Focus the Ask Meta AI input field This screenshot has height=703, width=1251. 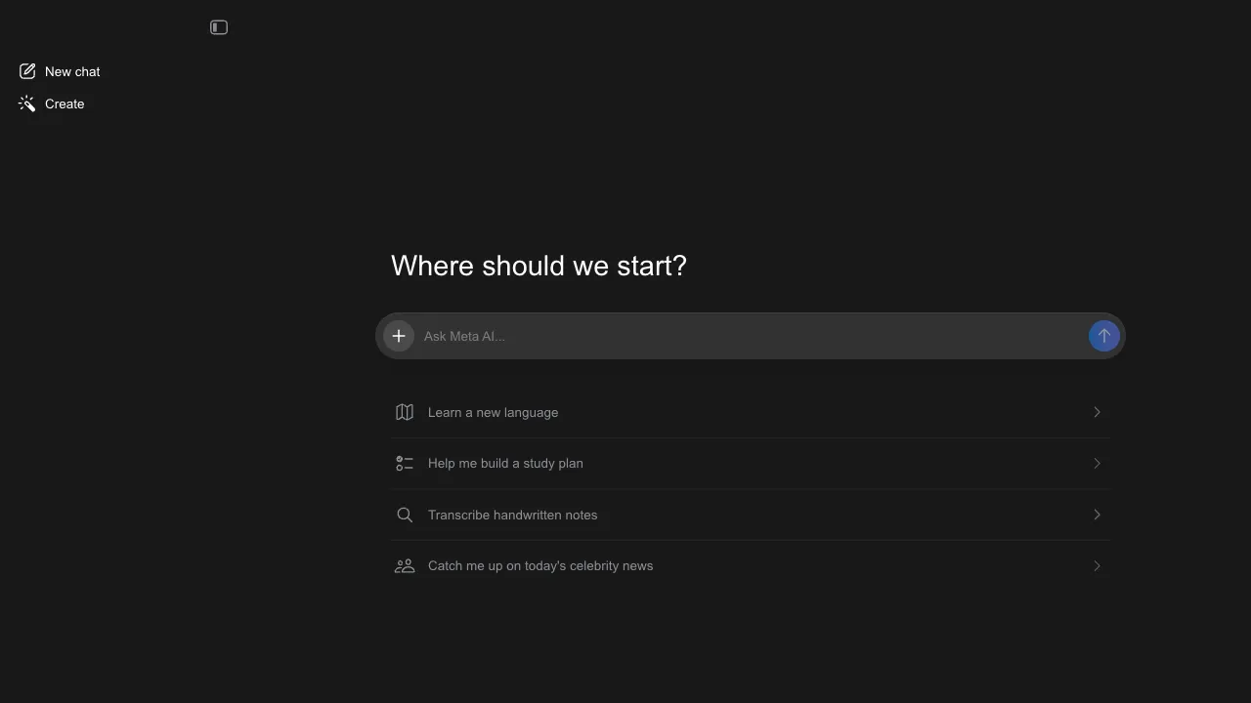coord(753,336)
